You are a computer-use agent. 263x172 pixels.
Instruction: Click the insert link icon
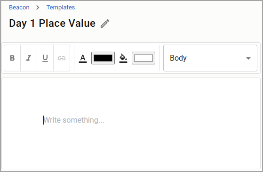point(62,58)
